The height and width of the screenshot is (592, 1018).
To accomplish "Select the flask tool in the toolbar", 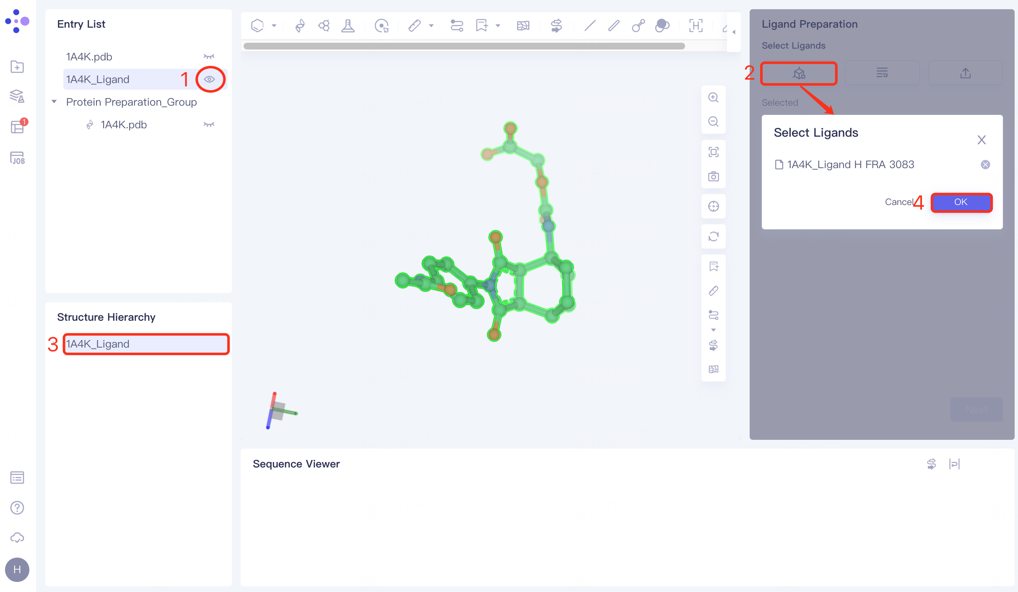I will 348,26.
